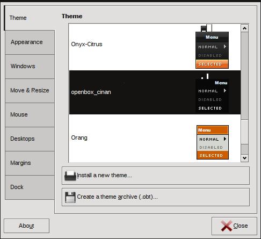
Task: Switch to the Margins tab
Action: click(30, 163)
